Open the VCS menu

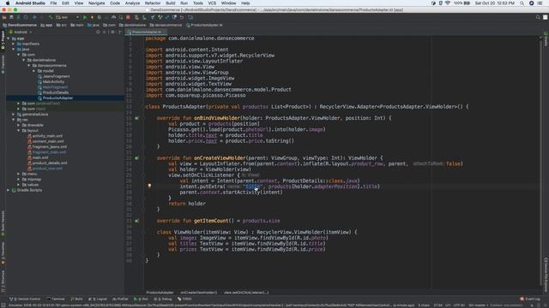coord(212,3)
